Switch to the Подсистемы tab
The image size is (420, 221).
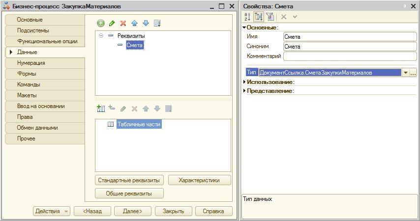45,30
